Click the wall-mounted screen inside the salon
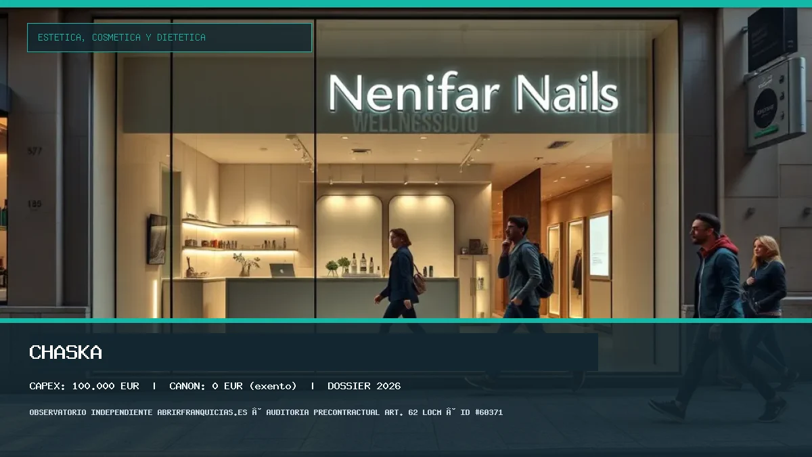 [x=158, y=238]
